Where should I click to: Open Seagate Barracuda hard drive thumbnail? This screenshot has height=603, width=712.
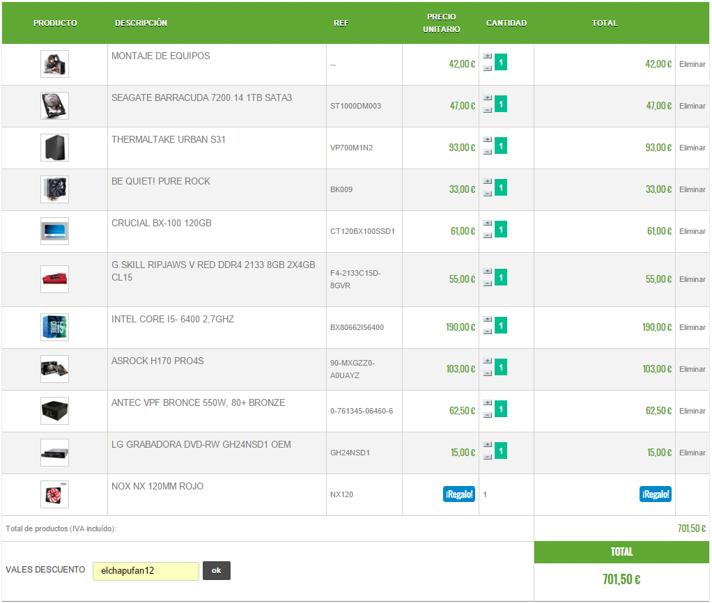(x=54, y=106)
